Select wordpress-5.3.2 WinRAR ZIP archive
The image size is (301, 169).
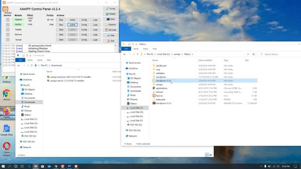[163, 103]
